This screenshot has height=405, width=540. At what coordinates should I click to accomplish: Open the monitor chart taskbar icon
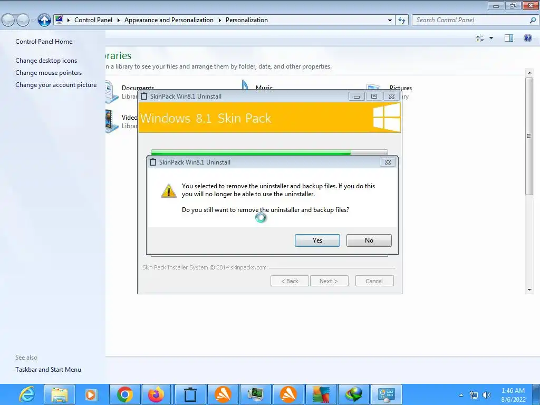click(x=256, y=394)
